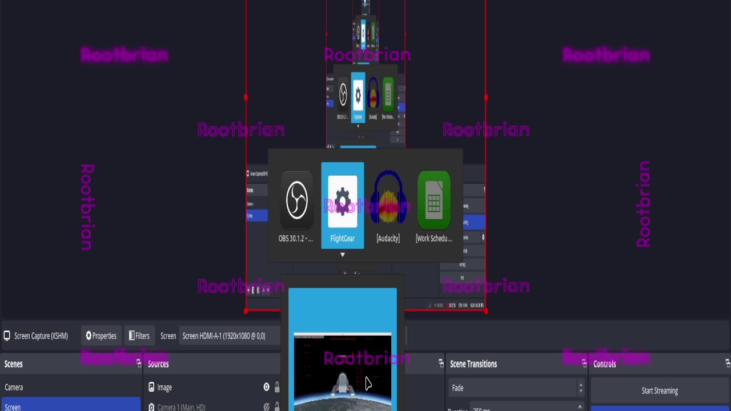Toggle the lock on Camera 1 source
Screen dimensions: 731x411
click(x=277, y=407)
